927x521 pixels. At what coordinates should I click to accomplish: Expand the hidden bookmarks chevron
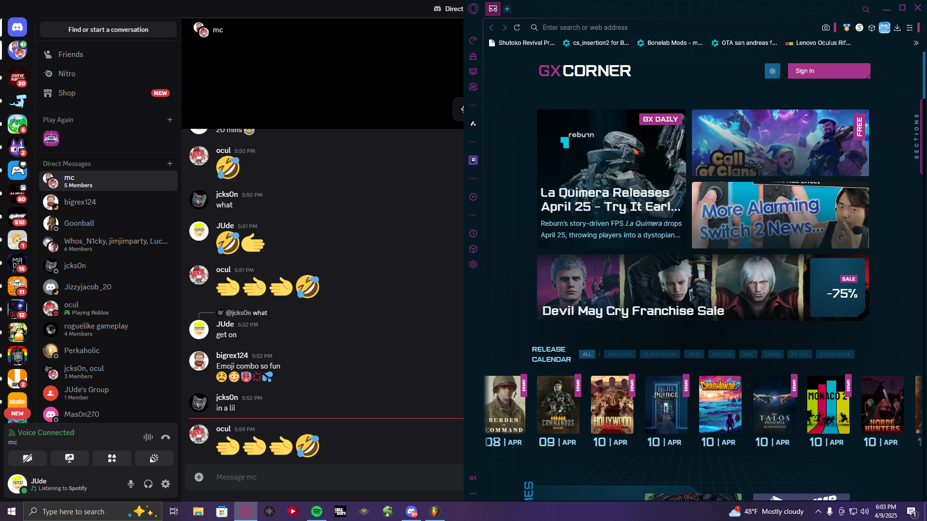pyautogui.click(x=916, y=43)
